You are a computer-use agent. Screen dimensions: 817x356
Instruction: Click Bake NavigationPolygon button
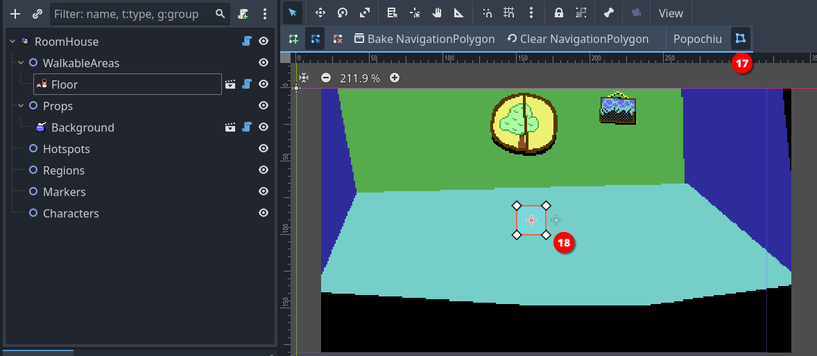point(424,39)
